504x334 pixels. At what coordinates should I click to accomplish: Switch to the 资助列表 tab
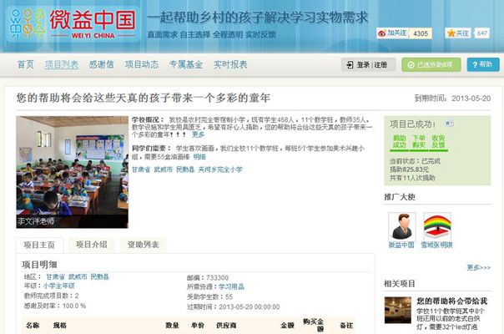point(144,245)
